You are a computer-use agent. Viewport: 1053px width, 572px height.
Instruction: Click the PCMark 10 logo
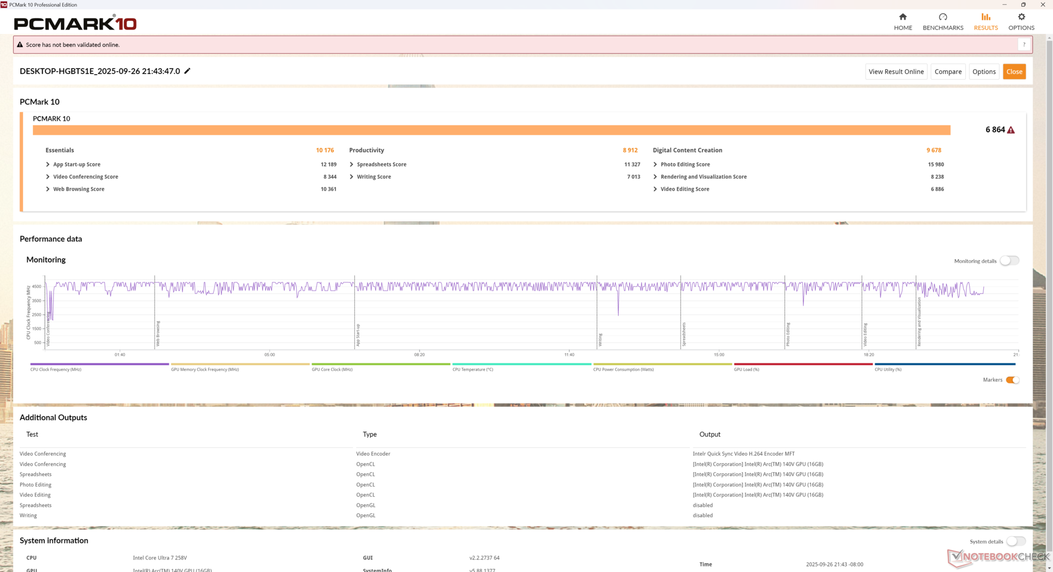click(75, 24)
